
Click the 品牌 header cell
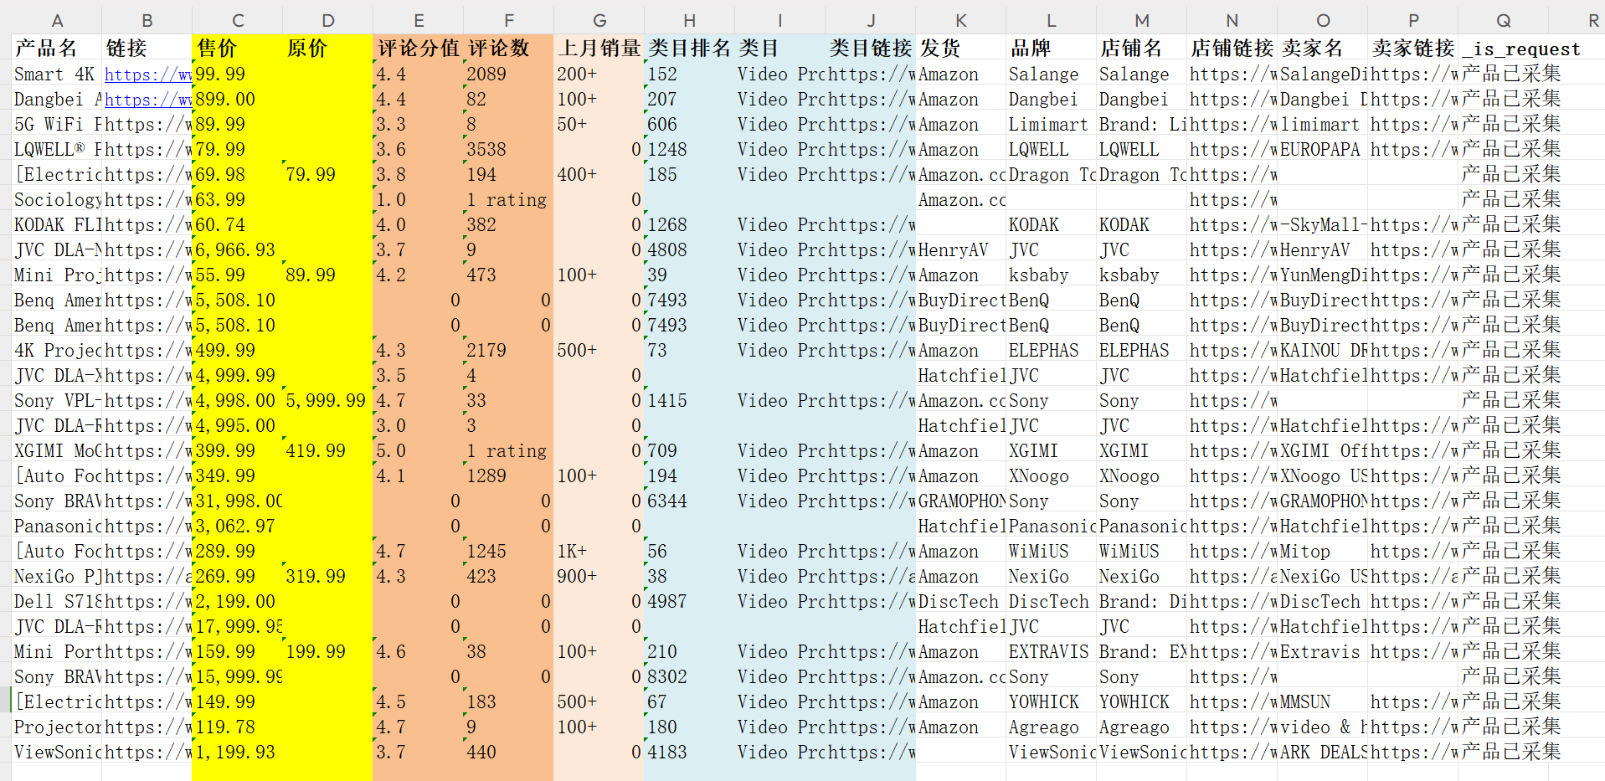[x=1052, y=48]
